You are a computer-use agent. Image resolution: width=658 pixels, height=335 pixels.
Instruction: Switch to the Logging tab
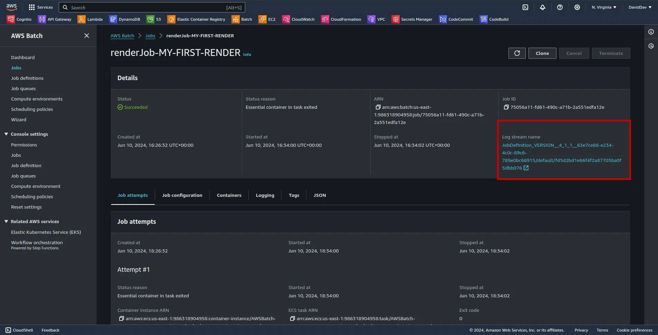(265, 195)
